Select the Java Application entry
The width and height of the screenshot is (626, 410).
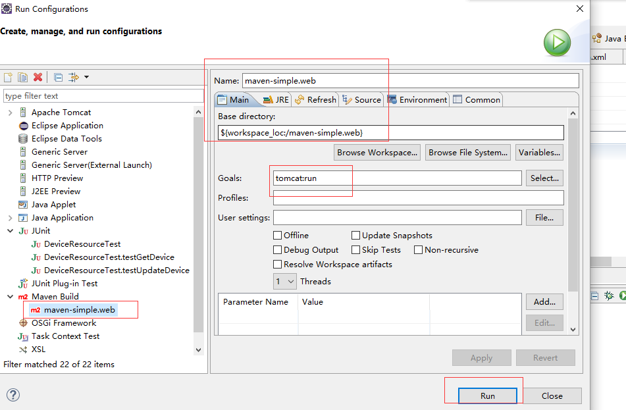tap(63, 218)
